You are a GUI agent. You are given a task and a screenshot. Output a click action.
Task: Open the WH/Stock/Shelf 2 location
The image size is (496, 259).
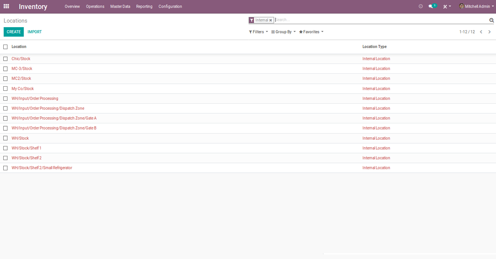pos(26,158)
